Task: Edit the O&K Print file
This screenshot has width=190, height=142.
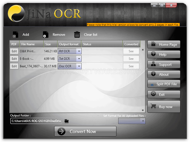Action: tap(14, 51)
